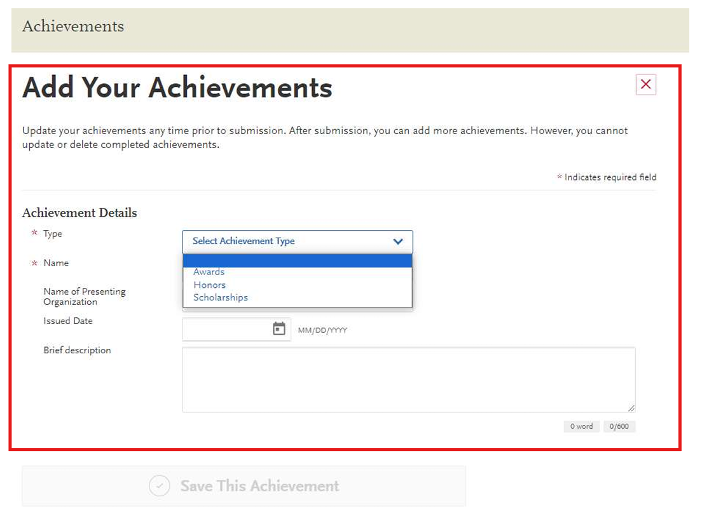Screen dimensions: 716x521
Task: Click the dropdown chevron arrow for Type
Action: 398,242
